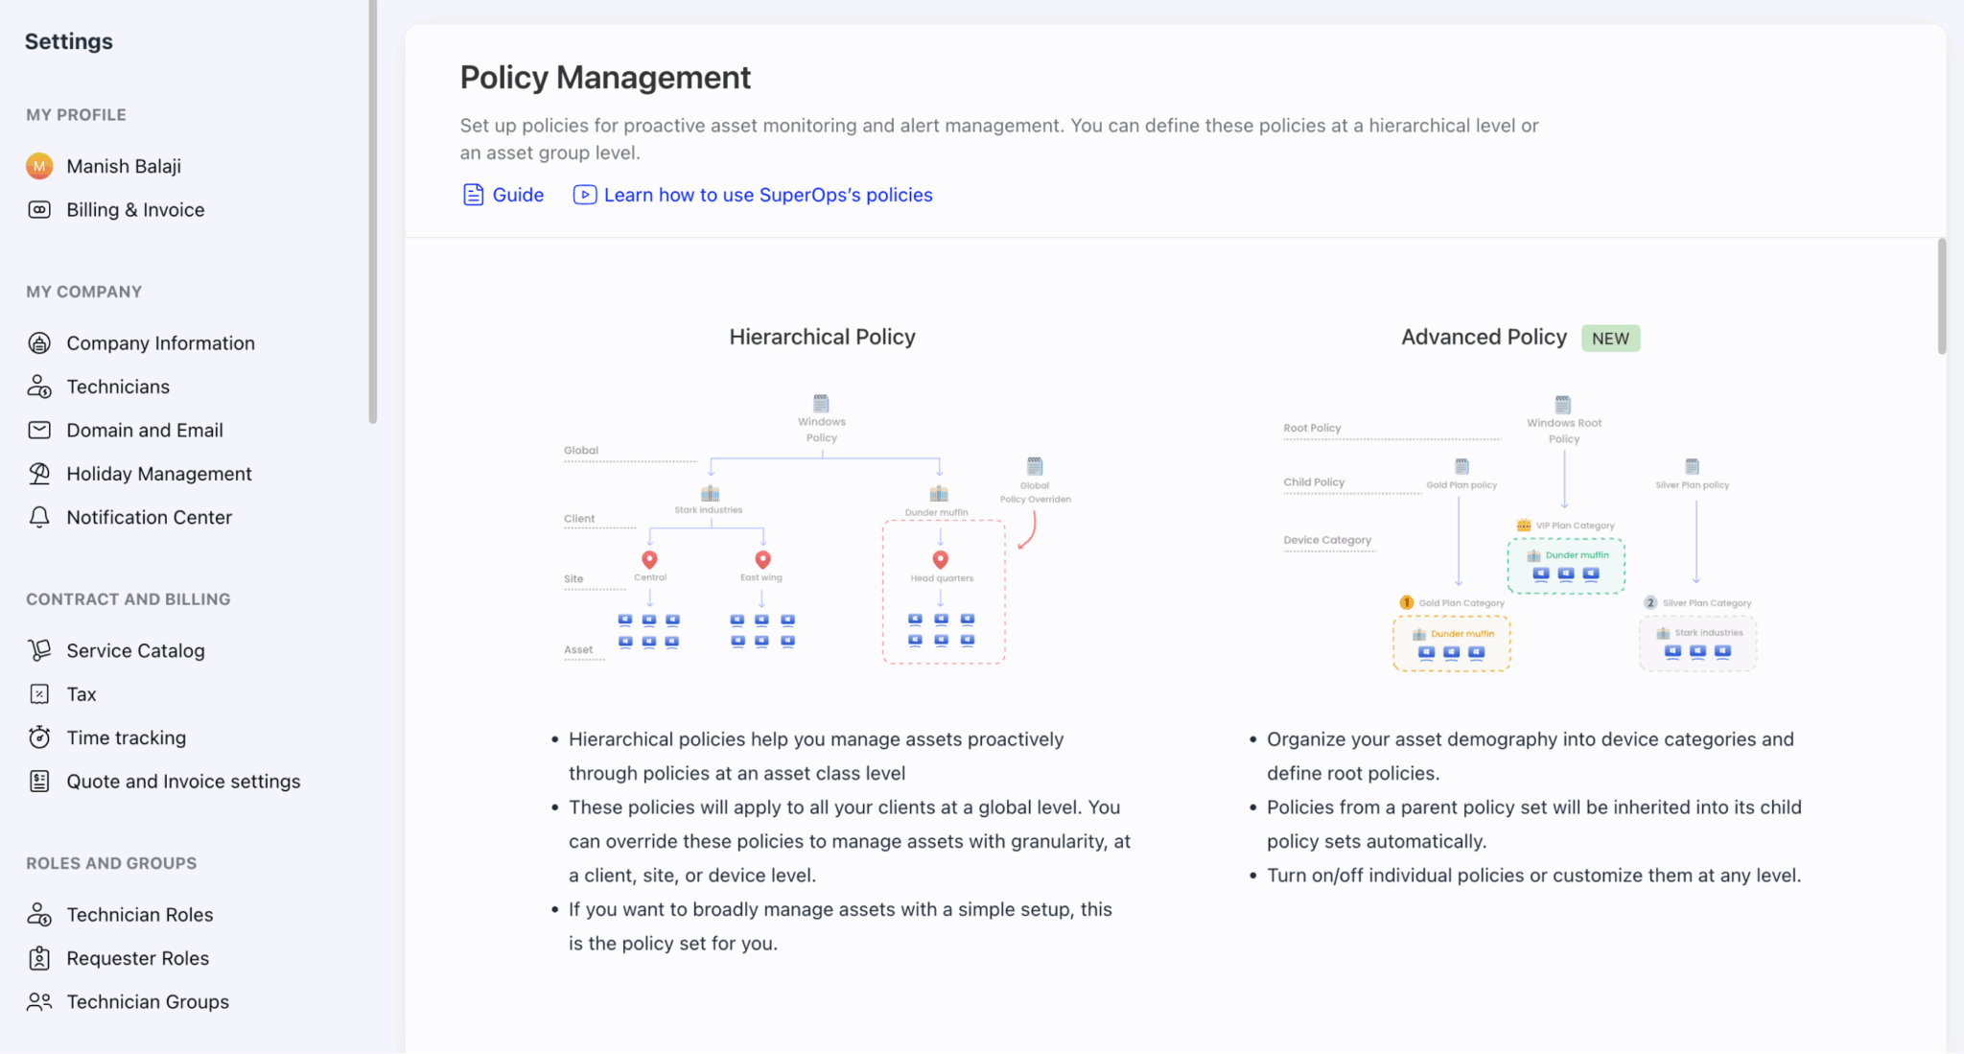Open the Technicians settings page

(118, 386)
